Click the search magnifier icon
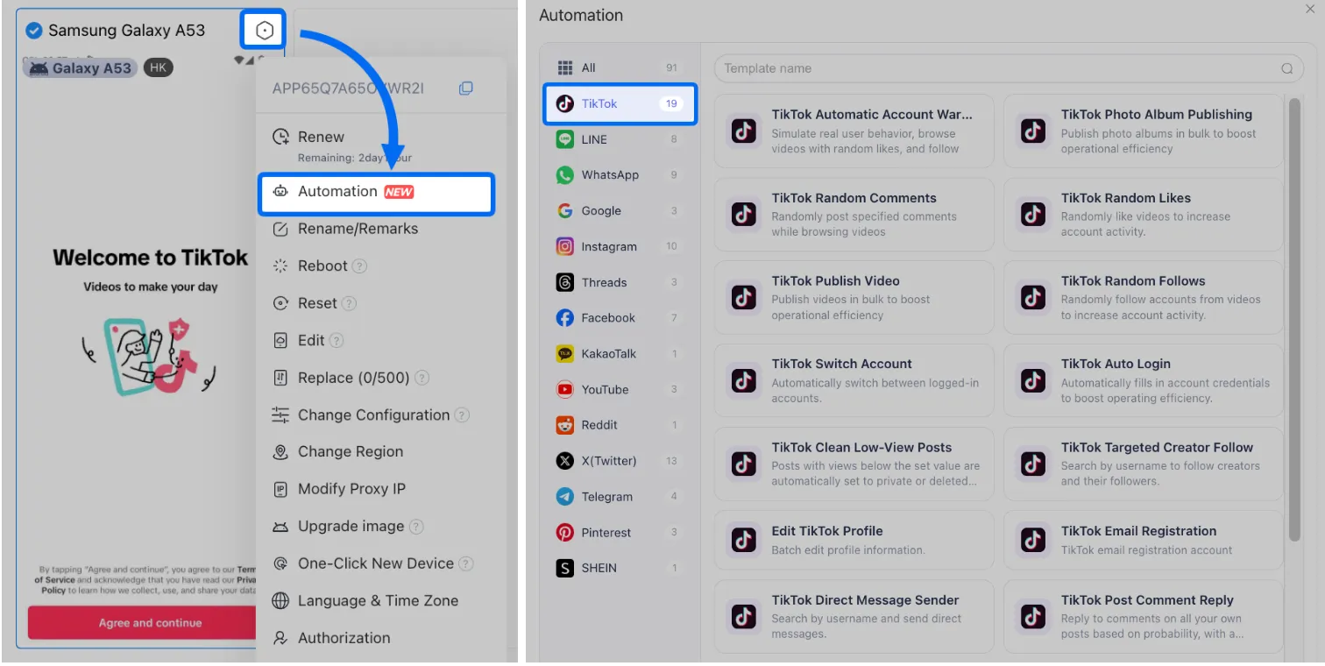 (x=1286, y=68)
